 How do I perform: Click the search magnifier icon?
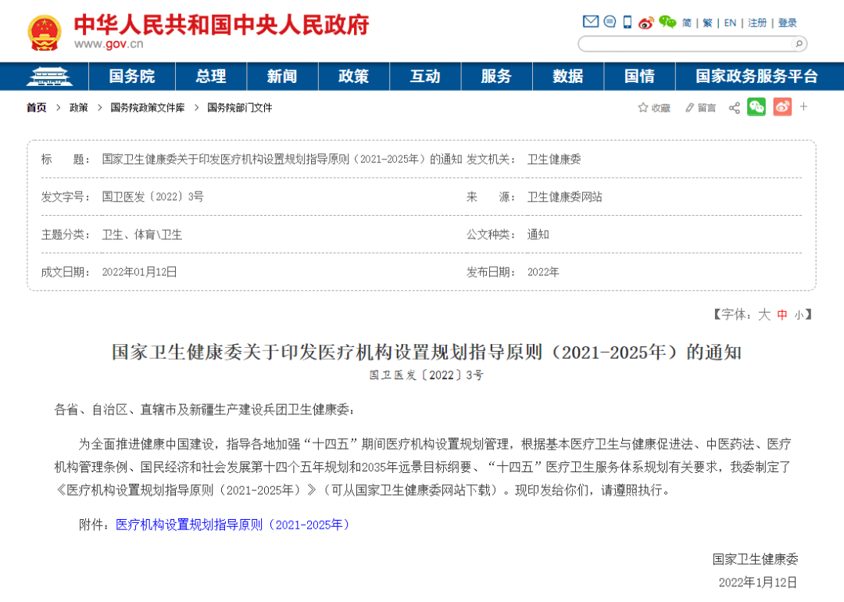pos(799,44)
